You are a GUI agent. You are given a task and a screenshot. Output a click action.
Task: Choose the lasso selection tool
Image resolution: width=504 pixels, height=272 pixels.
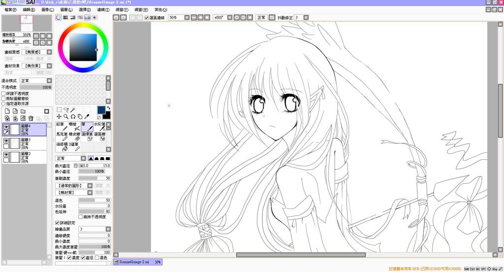point(66,109)
